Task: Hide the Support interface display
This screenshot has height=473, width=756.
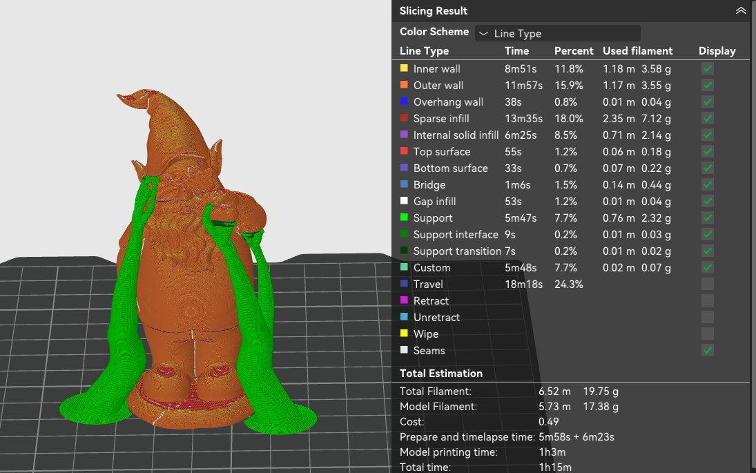Action: click(x=707, y=234)
